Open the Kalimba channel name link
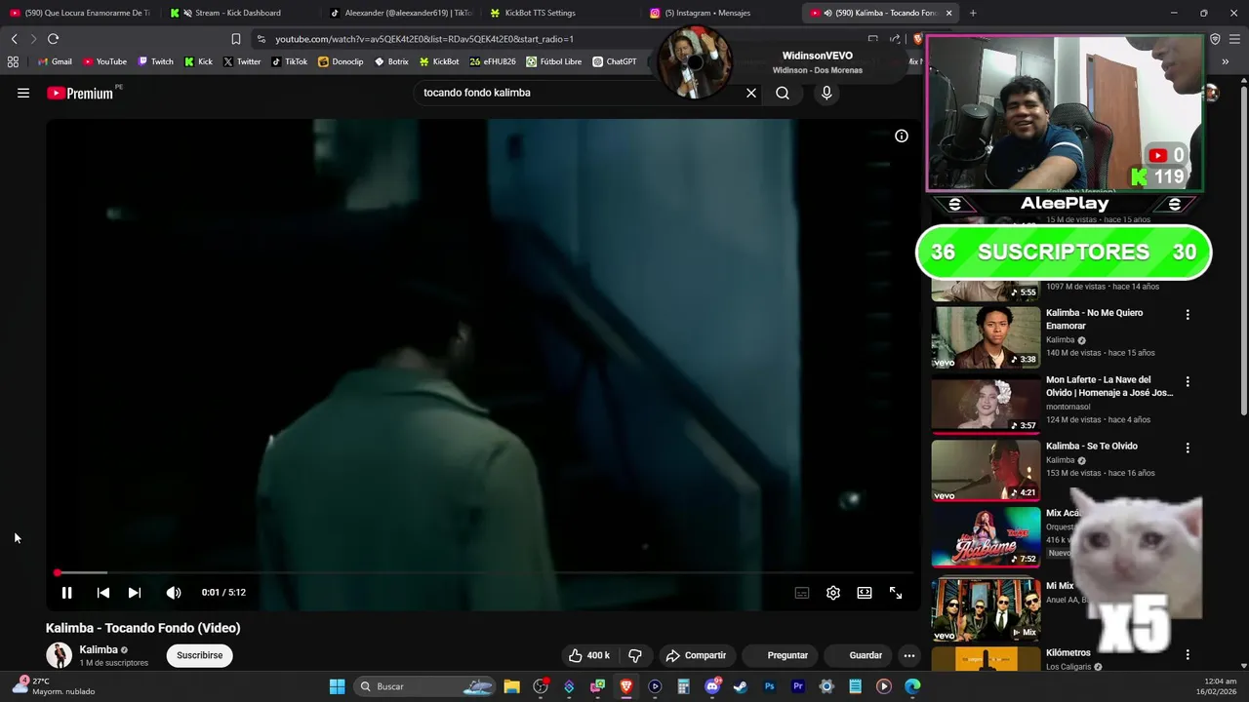 99,649
